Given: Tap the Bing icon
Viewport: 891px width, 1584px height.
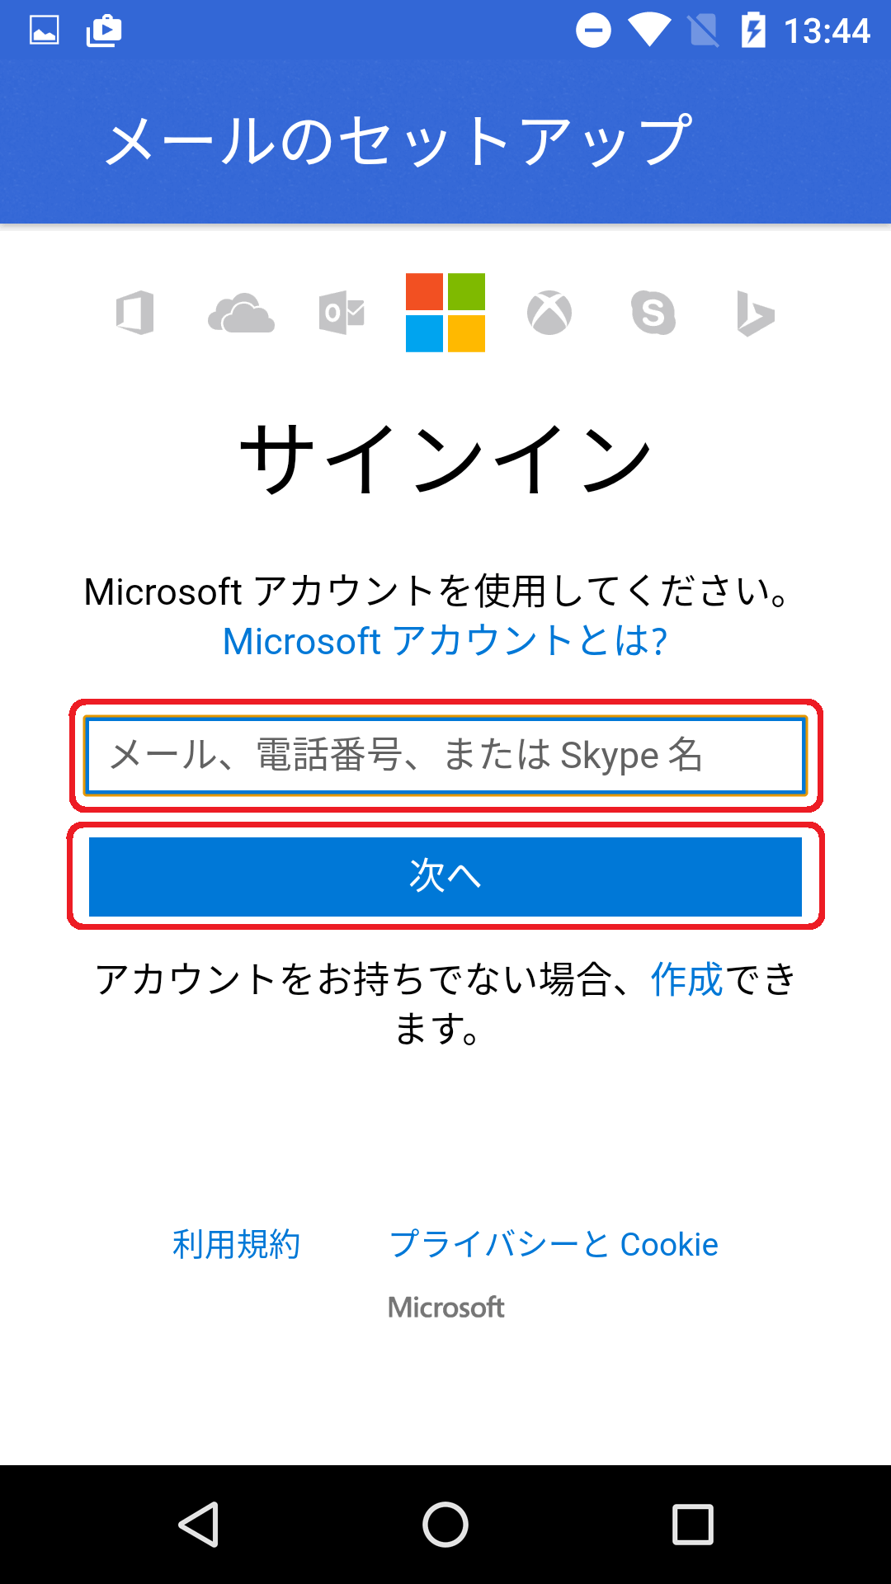Looking at the screenshot, I should coord(756,313).
